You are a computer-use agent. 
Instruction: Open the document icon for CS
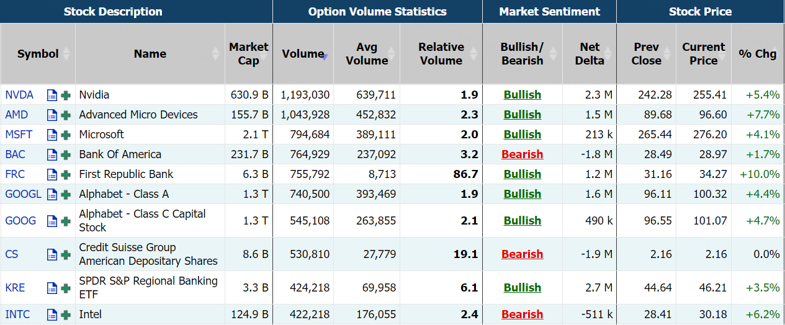pyautogui.click(x=52, y=254)
